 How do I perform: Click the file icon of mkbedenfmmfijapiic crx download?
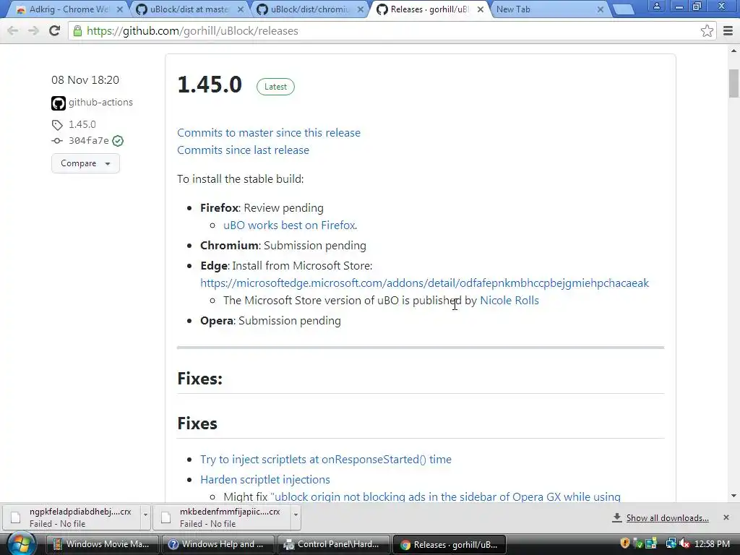tap(165, 517)
